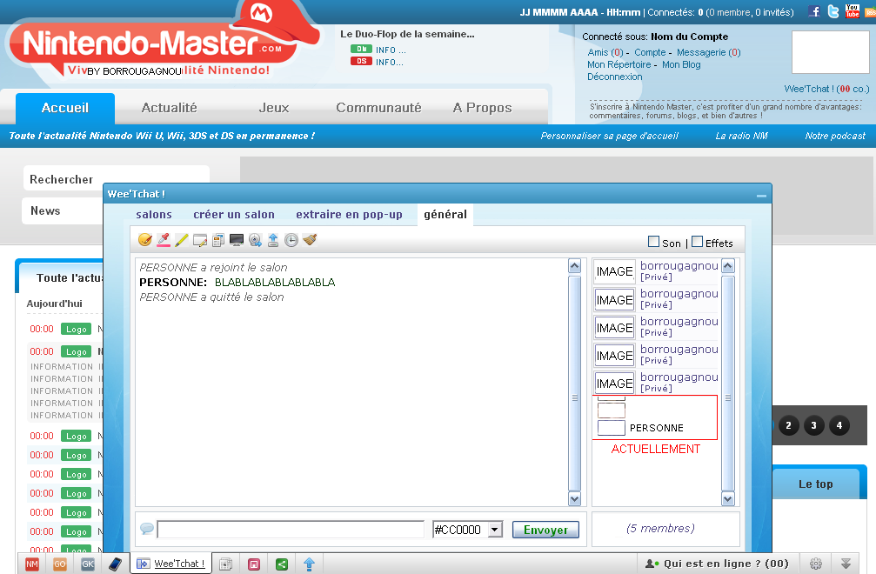Viewport: 876px width, 574px height.
Task: Open the orange GO icon in bottom bar
Action: (60, 564)
